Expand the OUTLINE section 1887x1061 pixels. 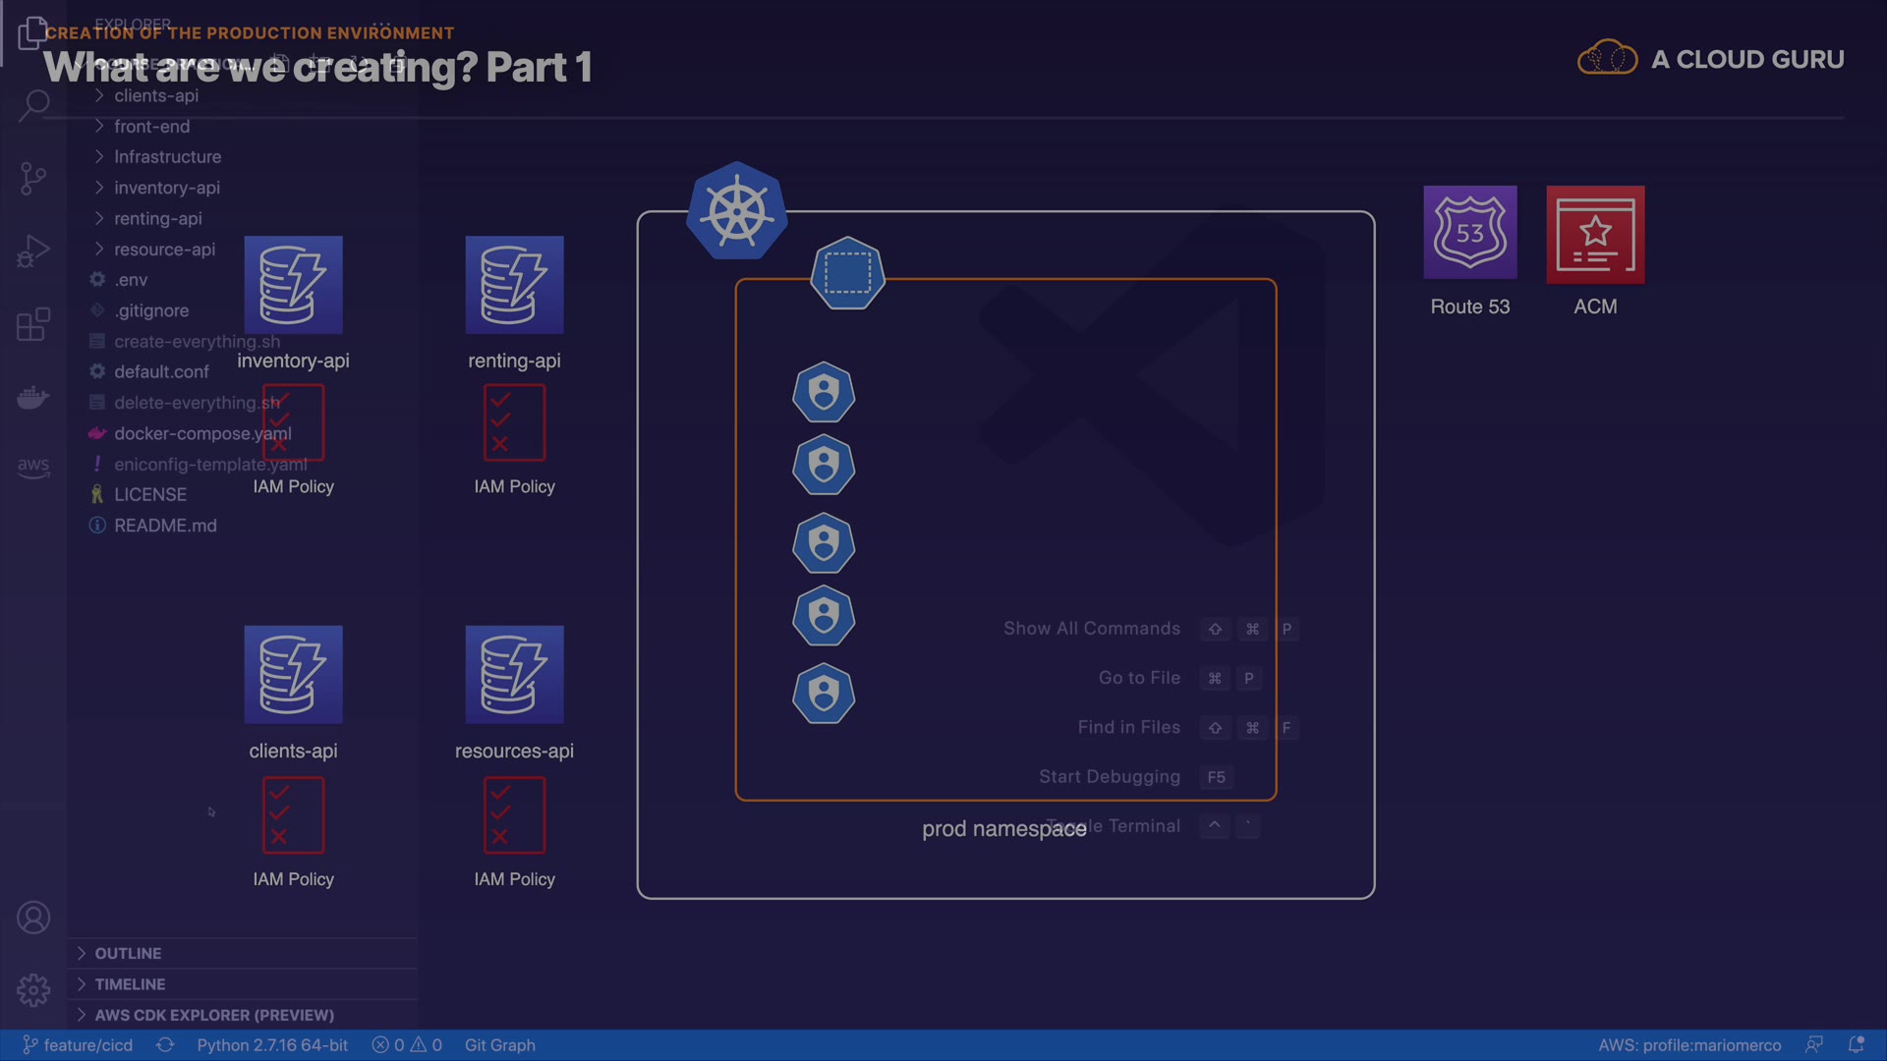[128, 953]
